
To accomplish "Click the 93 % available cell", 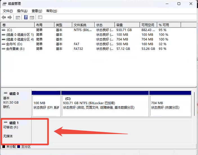I will [x=163, y=49].
